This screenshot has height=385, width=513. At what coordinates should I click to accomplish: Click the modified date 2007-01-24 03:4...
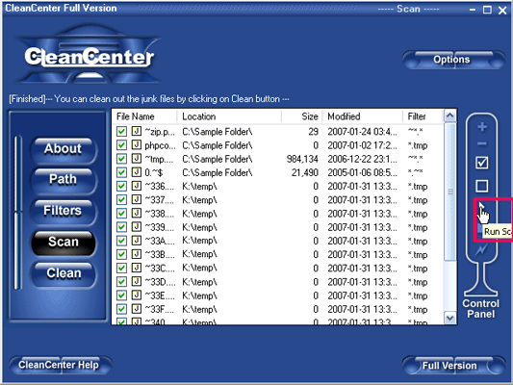pos(362,132)
